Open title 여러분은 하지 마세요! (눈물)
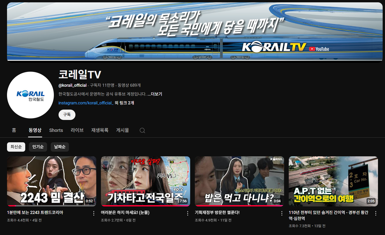 tap(125, 212)
